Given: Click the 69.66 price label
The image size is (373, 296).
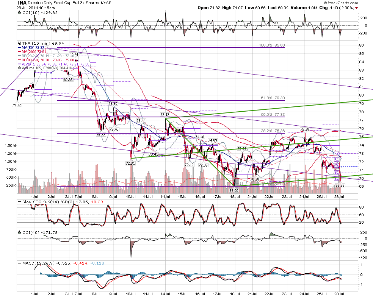Looking at the screenshot, I should coord(340,185).
